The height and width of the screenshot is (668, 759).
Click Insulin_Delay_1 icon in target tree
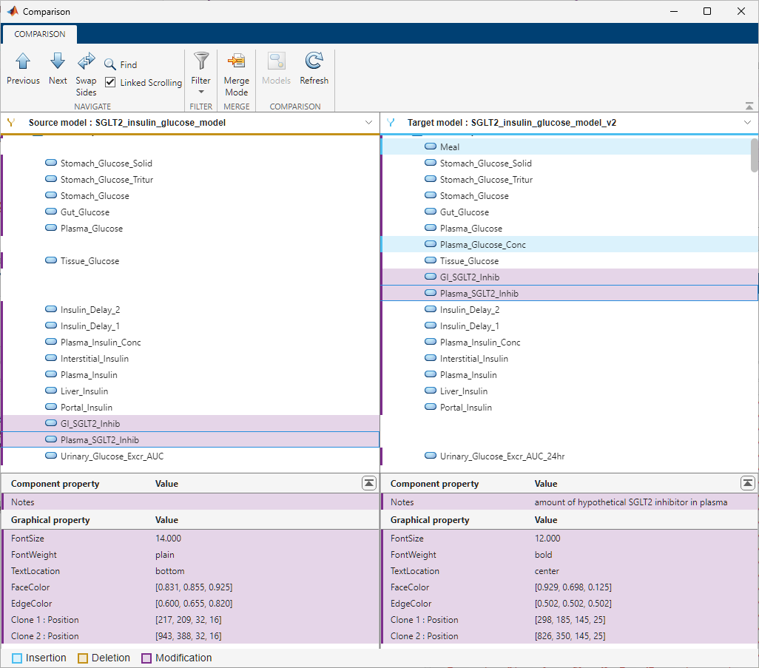(431, 325)
